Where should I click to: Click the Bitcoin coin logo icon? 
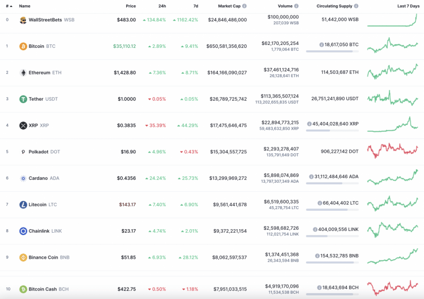pos(23,46)
